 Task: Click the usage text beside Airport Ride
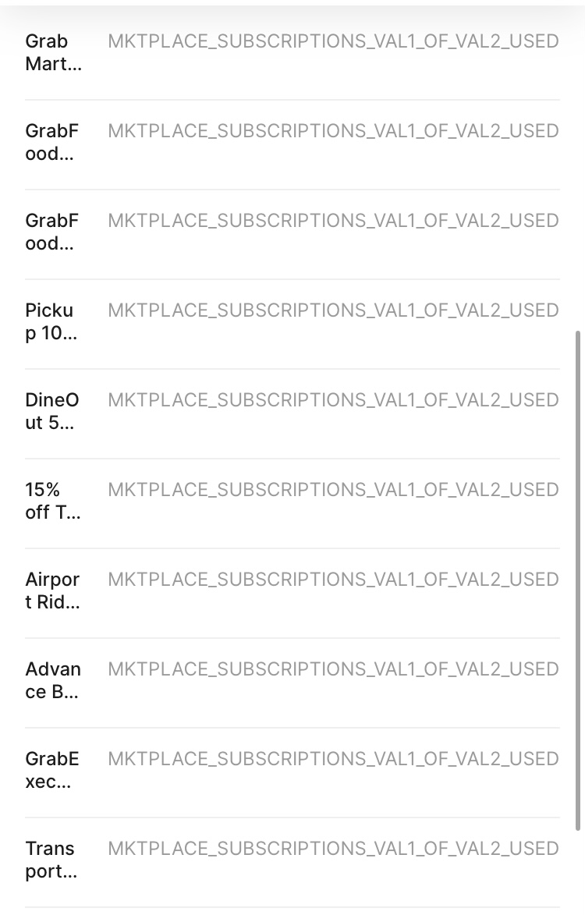click(x=333, y=580)
